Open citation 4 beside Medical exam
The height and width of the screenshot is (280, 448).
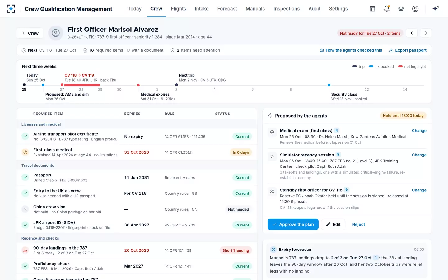click(x=337, y=131)
